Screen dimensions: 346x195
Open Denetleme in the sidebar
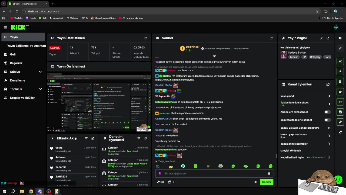pos(23,80)
